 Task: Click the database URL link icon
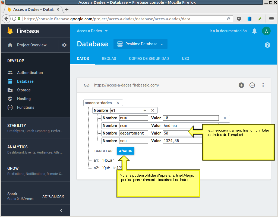pyautogui.click(x=87, y=85)
